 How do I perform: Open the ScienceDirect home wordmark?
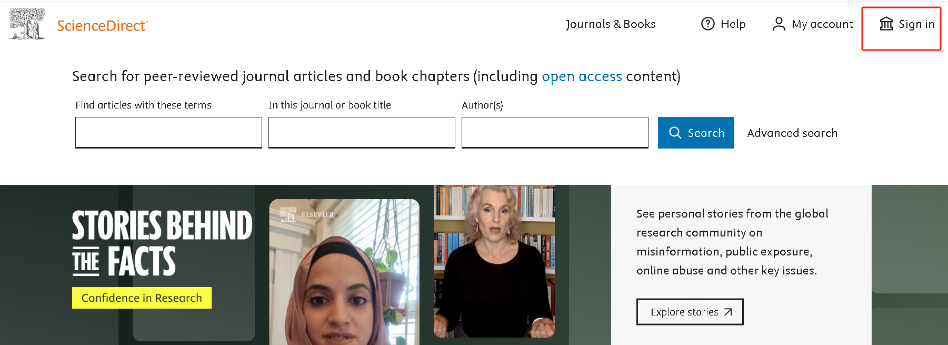102,26
